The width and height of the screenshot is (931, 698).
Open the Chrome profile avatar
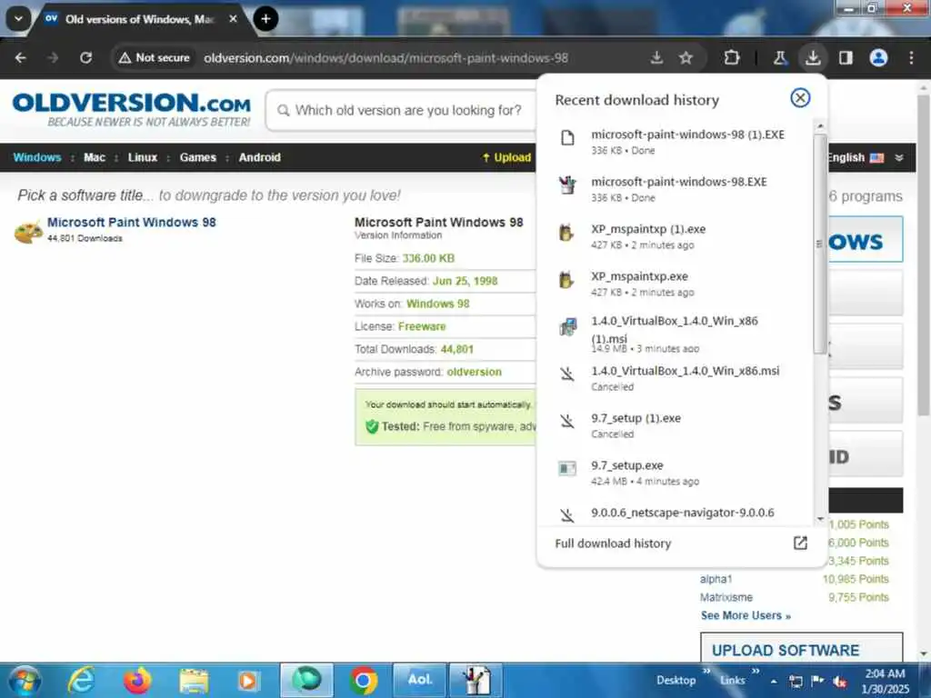click(878, 57)
